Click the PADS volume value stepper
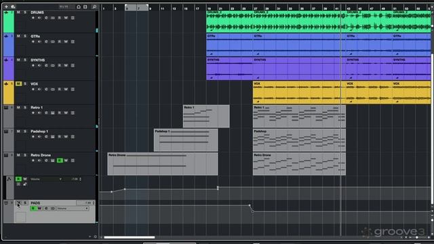434x244 pixels. 94,203
